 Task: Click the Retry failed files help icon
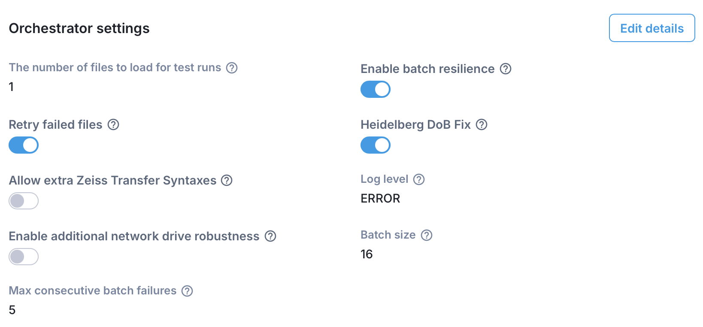[113, 124]
